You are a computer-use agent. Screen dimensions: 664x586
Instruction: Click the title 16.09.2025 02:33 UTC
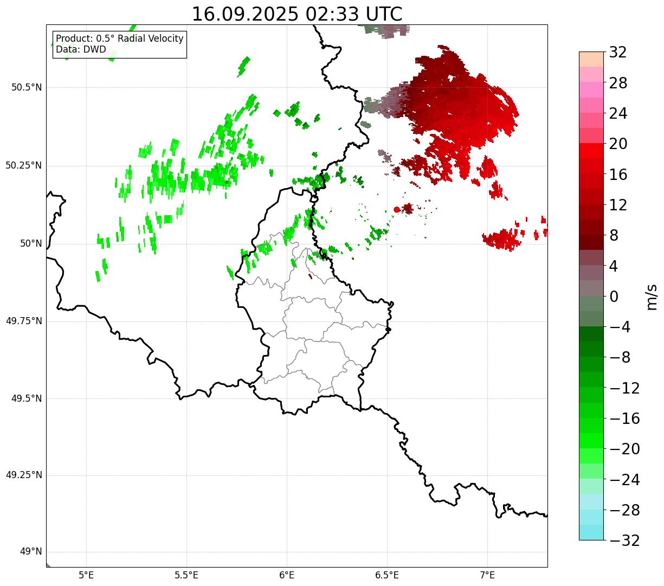point(297,14)
